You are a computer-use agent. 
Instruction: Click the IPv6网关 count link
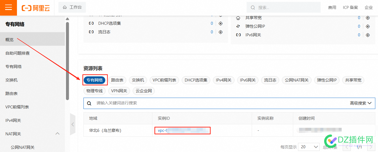359,35
